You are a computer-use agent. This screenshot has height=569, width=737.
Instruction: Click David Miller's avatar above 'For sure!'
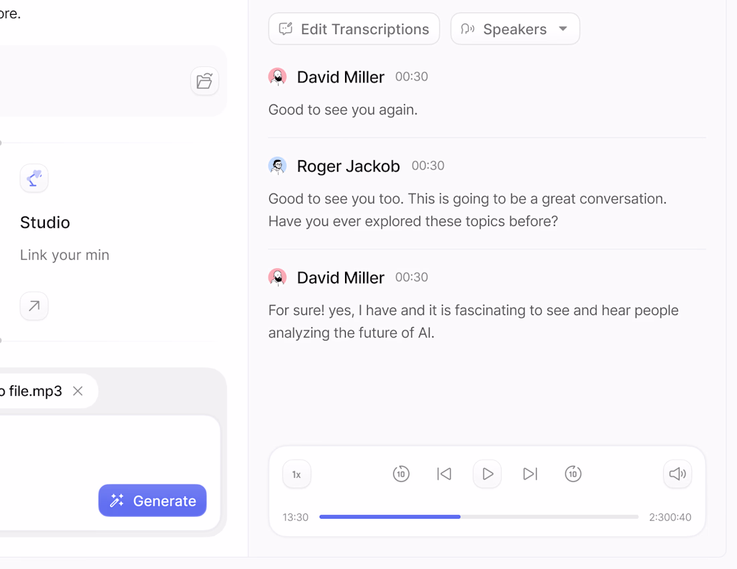tap(277, 277)
